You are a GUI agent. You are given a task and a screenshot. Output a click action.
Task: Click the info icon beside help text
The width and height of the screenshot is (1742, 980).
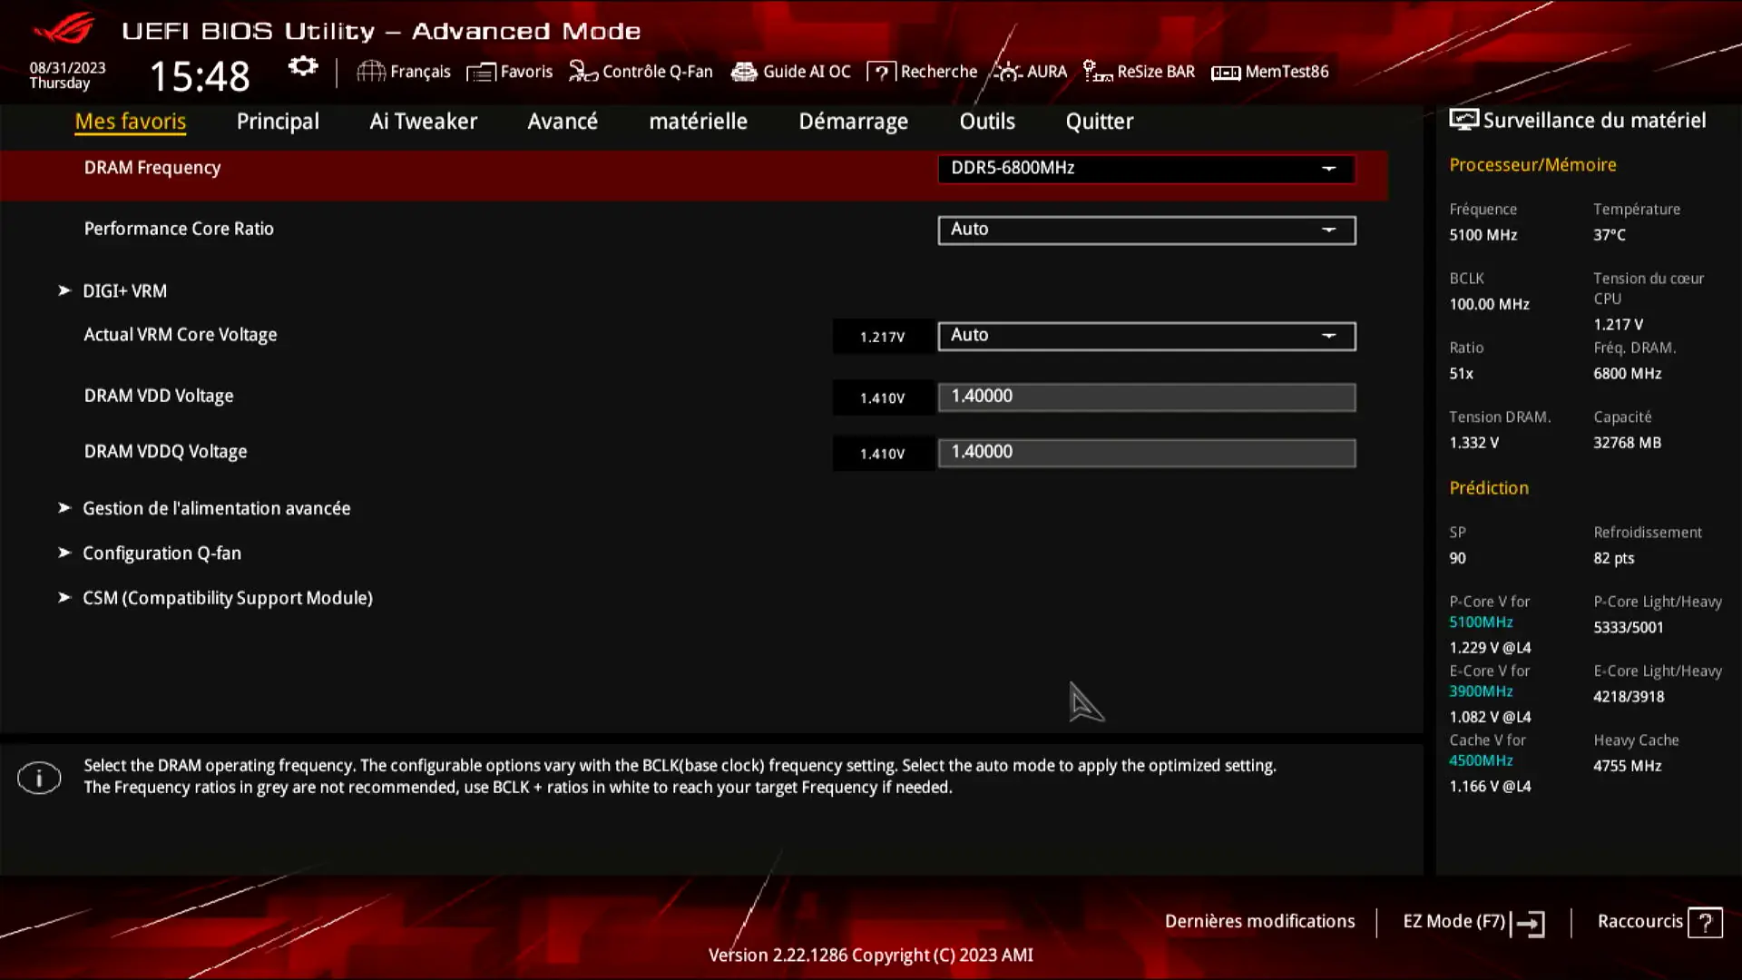(39, 778)
